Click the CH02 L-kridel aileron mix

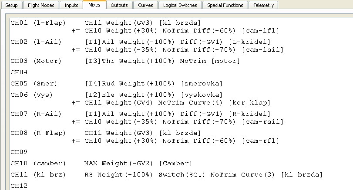178,42
